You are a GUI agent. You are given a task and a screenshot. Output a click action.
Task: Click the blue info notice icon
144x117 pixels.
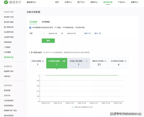[30, 28]
